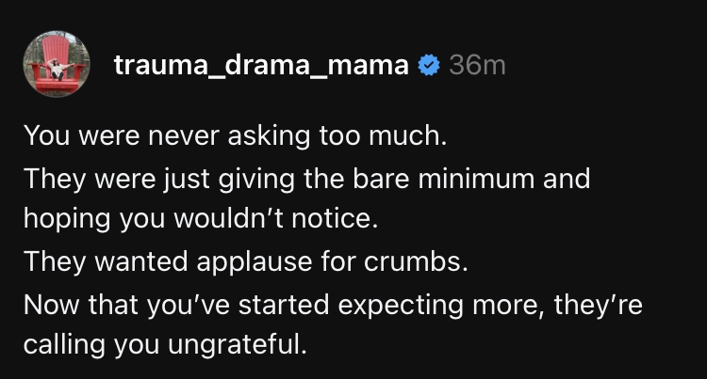Select the word "hoping" in the post
Image resolution: width=707 pixels, height=379 pixels.
[x=67, y=219]
